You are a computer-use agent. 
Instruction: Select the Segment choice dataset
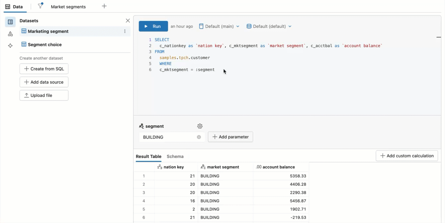pyautogui.click(x=44, y=44)
